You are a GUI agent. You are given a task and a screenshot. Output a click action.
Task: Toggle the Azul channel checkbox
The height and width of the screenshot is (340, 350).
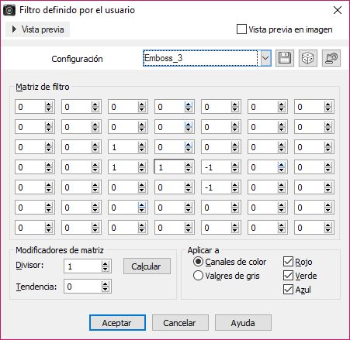pos(288,290)
